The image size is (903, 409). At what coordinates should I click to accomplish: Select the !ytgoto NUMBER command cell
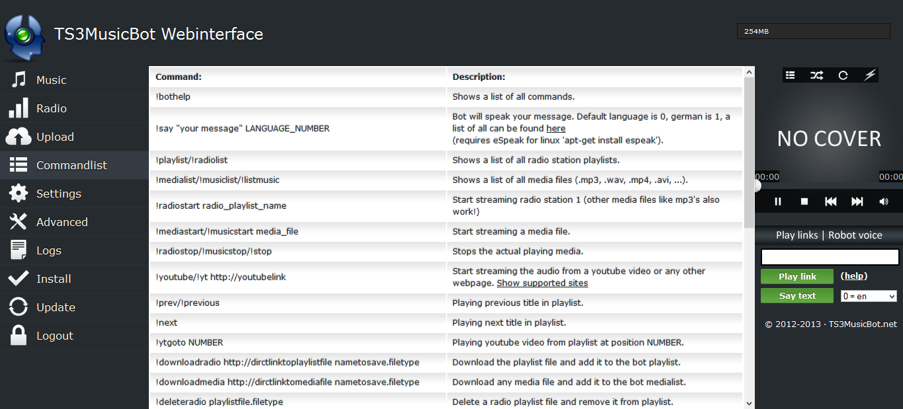[x=298, y=342]
